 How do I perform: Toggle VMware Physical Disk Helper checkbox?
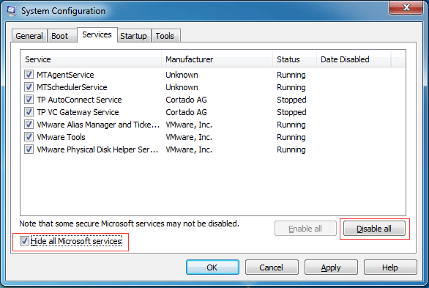coord(29,149)
